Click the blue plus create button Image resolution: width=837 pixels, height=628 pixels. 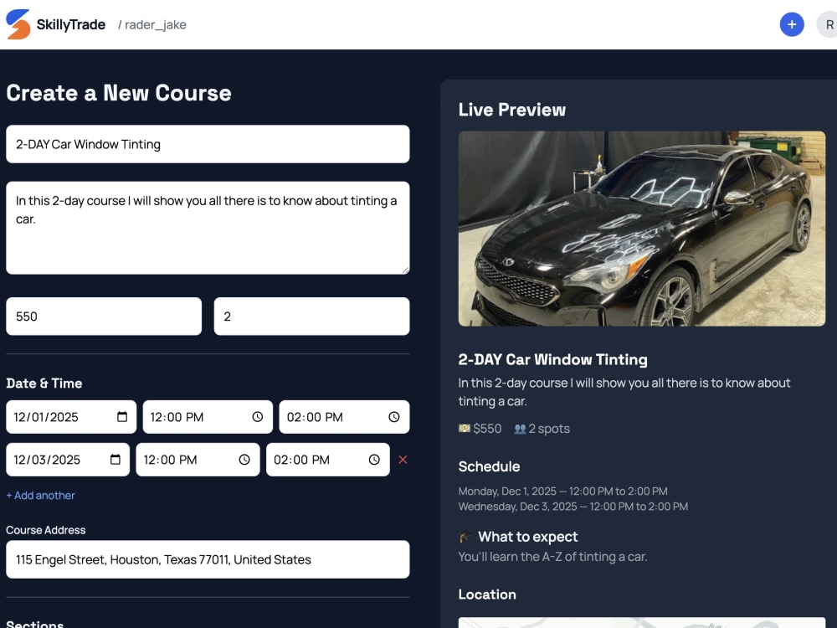792,24
